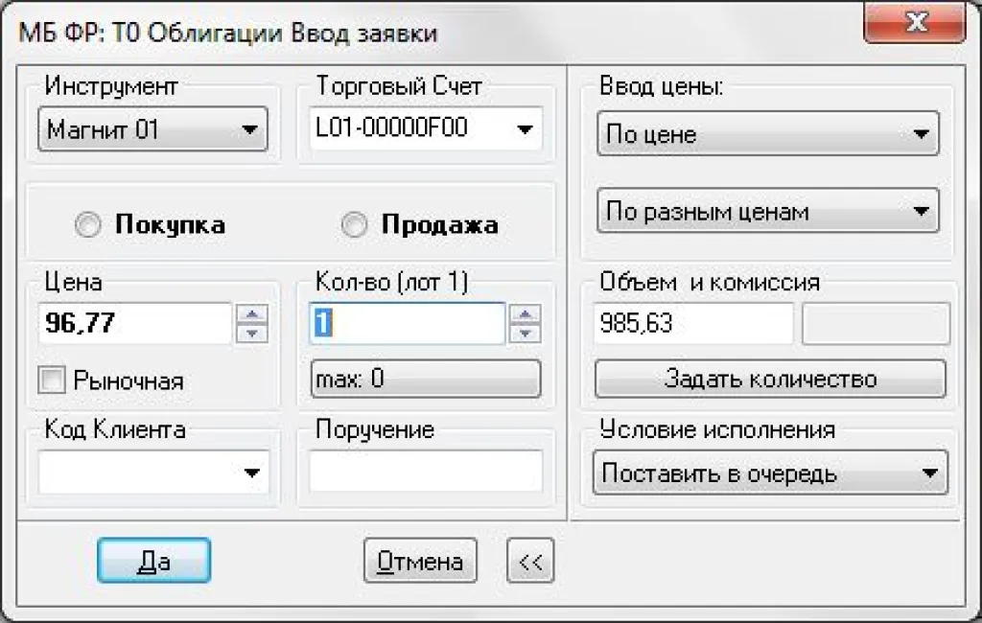Select the Продажа radio button

(x=354, y=225)
